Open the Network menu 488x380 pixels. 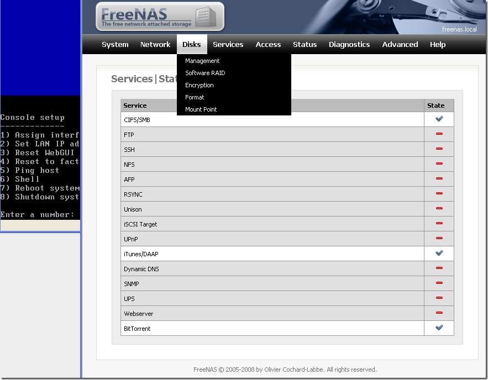[155, 45]
